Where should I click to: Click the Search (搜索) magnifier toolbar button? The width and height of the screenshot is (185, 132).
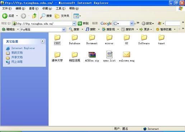pos(46,16)
